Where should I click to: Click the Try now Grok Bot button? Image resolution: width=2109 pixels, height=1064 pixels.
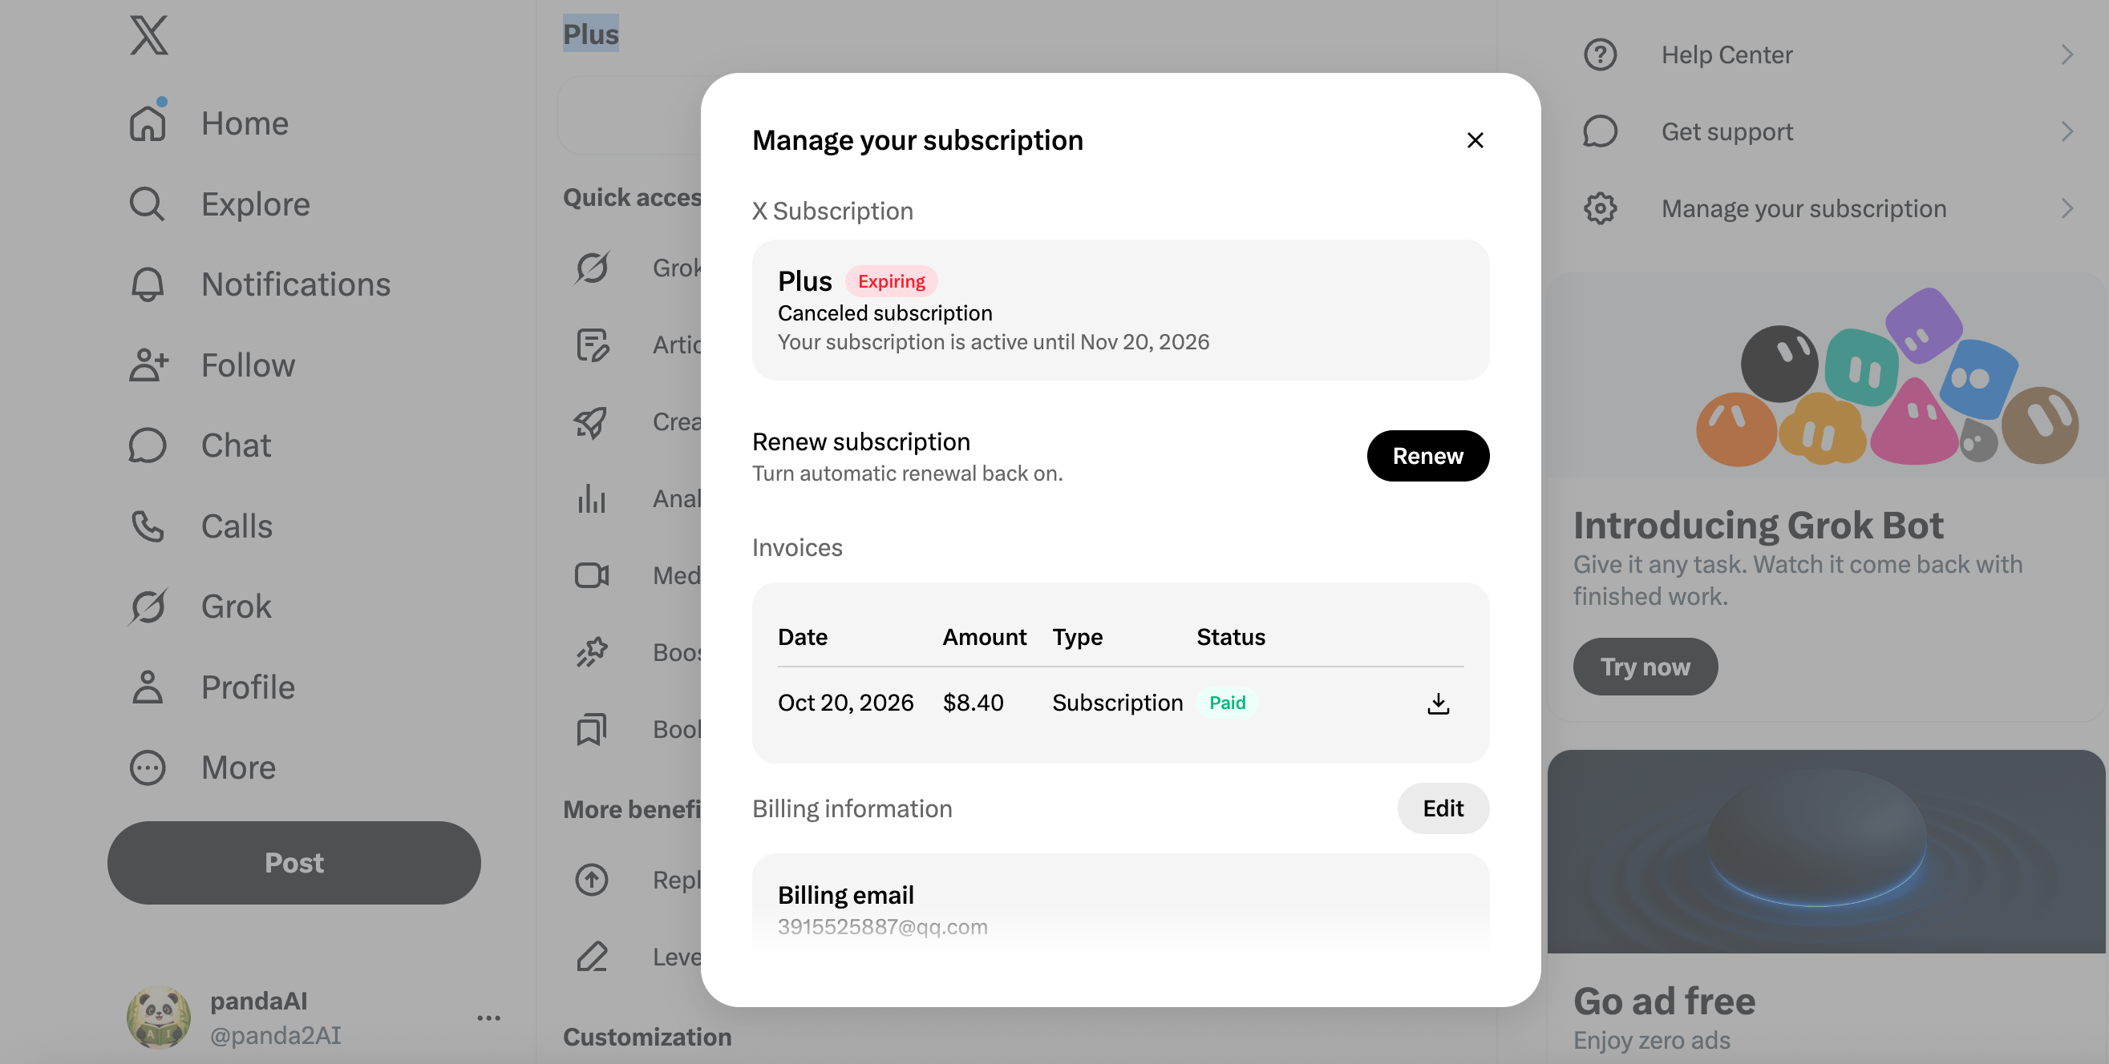[1645, 666]
